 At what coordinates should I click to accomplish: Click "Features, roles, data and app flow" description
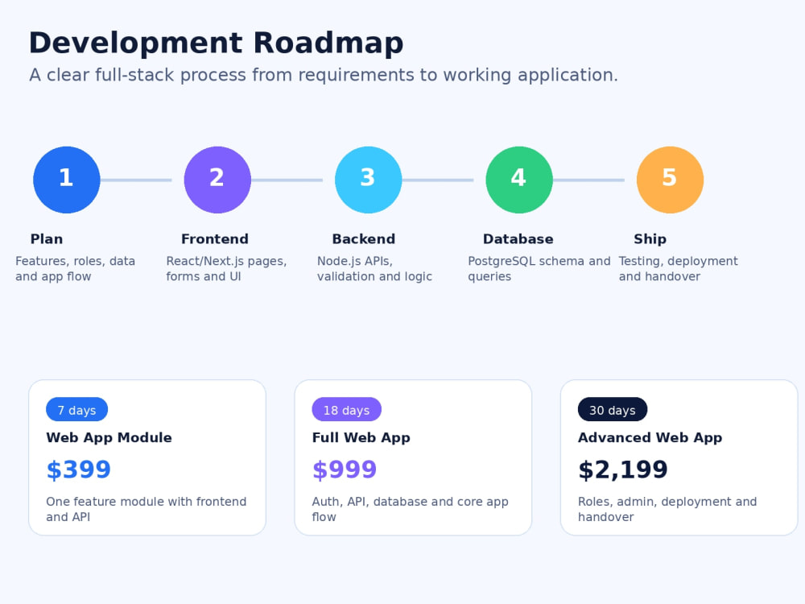point(76,269)
